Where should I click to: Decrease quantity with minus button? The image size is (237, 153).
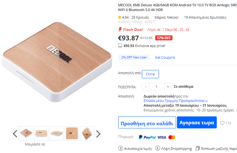146,87
